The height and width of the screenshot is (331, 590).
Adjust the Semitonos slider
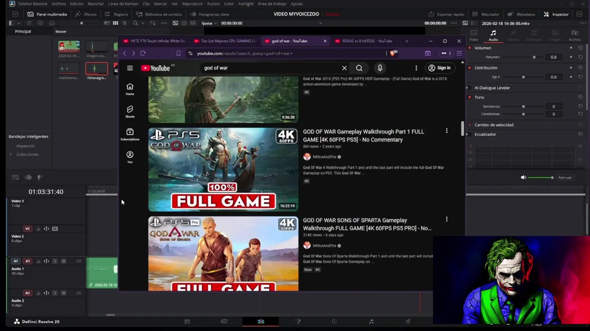point(523,107)
